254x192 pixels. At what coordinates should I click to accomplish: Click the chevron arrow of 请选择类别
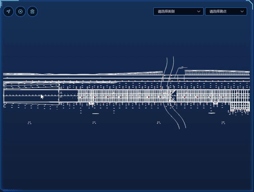(199, 11)
